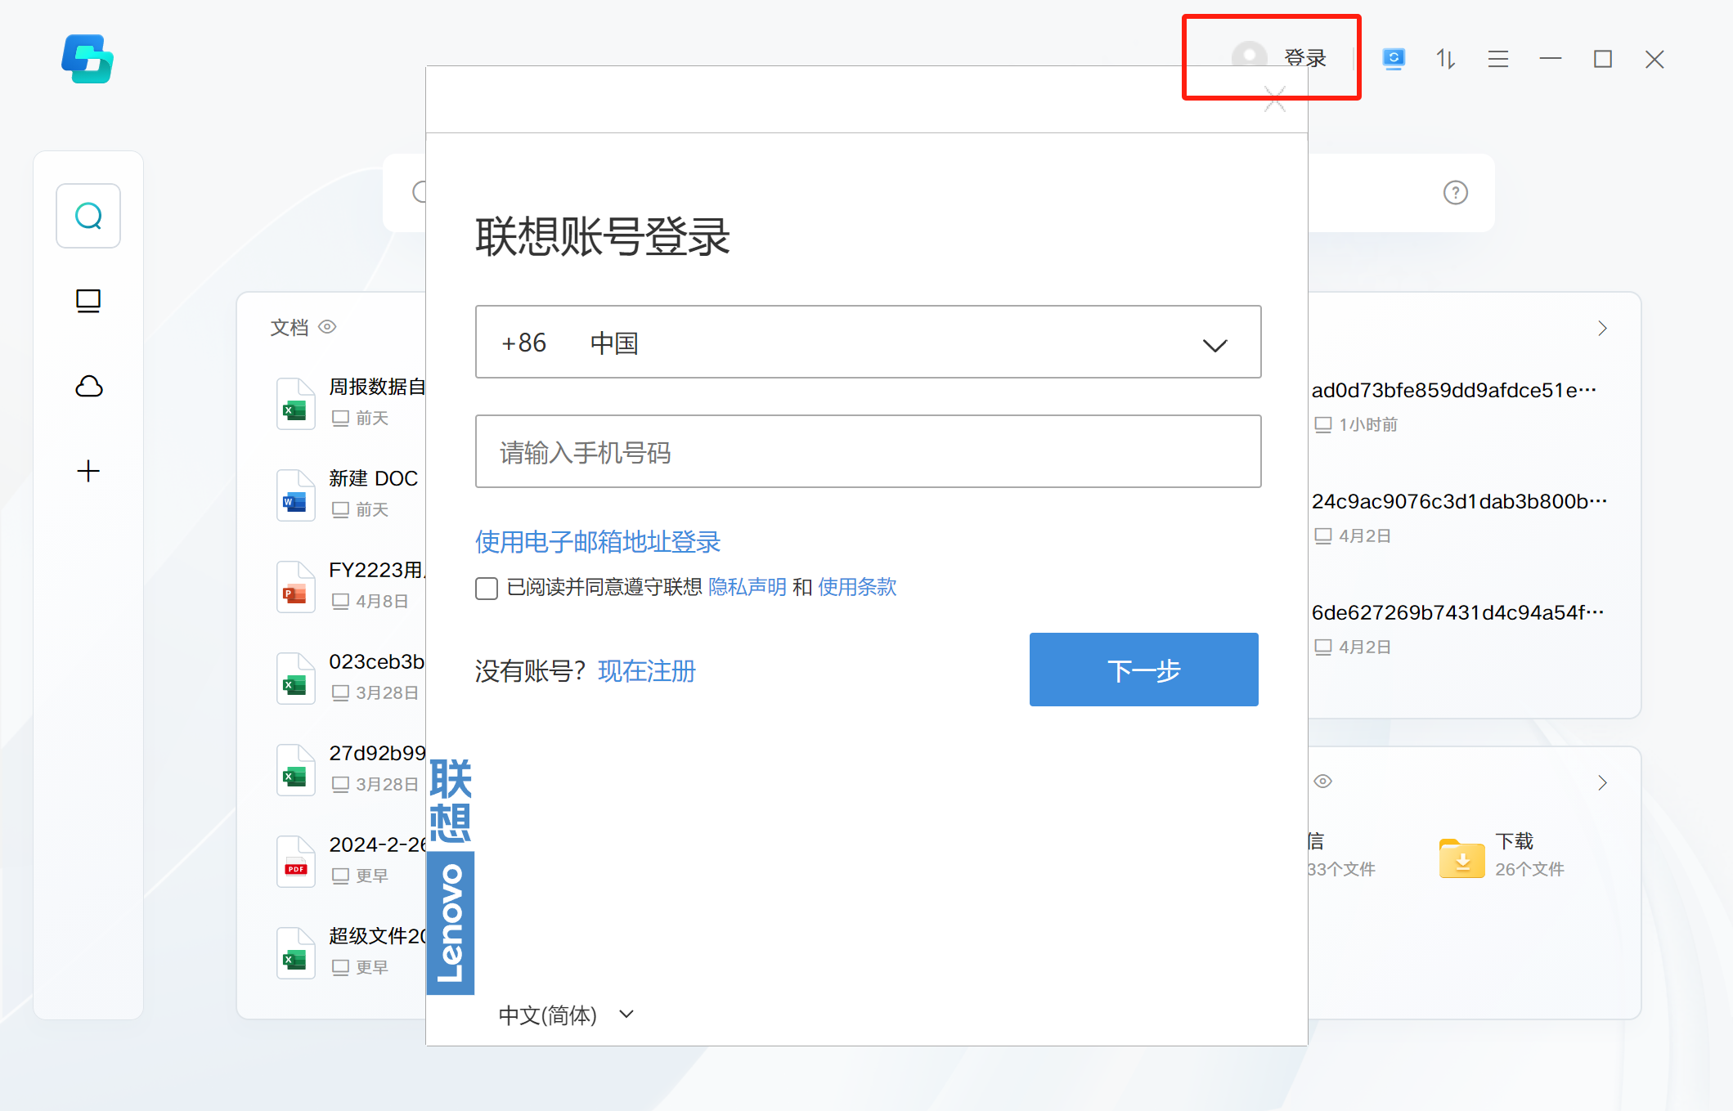This screenshot has height=1111, width=1733.
Task: Open the FY2223 PowerPoint file icon
Action: click(295, 586)
